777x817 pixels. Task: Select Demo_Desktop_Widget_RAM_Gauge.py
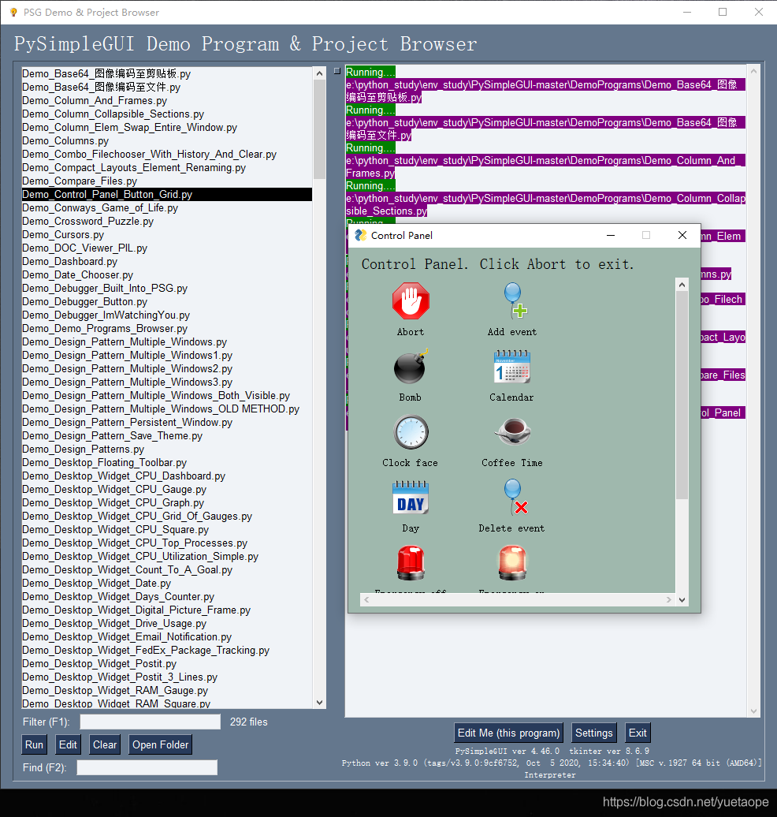pyautogui.click(x=166, y=690)
